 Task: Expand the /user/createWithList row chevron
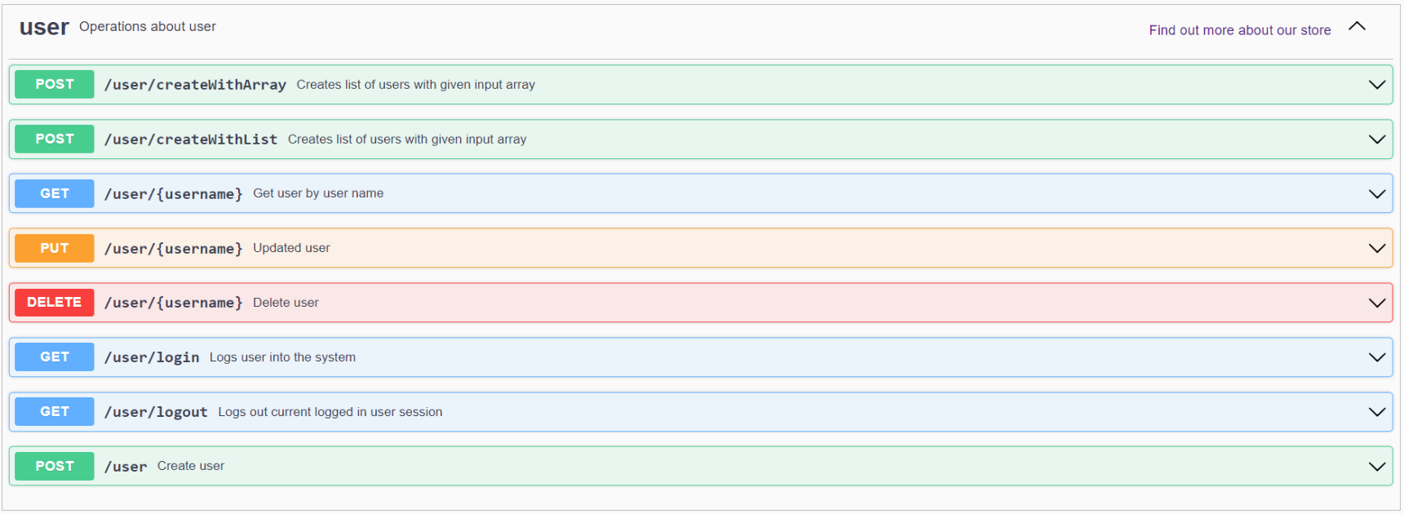coord(1376,140)
